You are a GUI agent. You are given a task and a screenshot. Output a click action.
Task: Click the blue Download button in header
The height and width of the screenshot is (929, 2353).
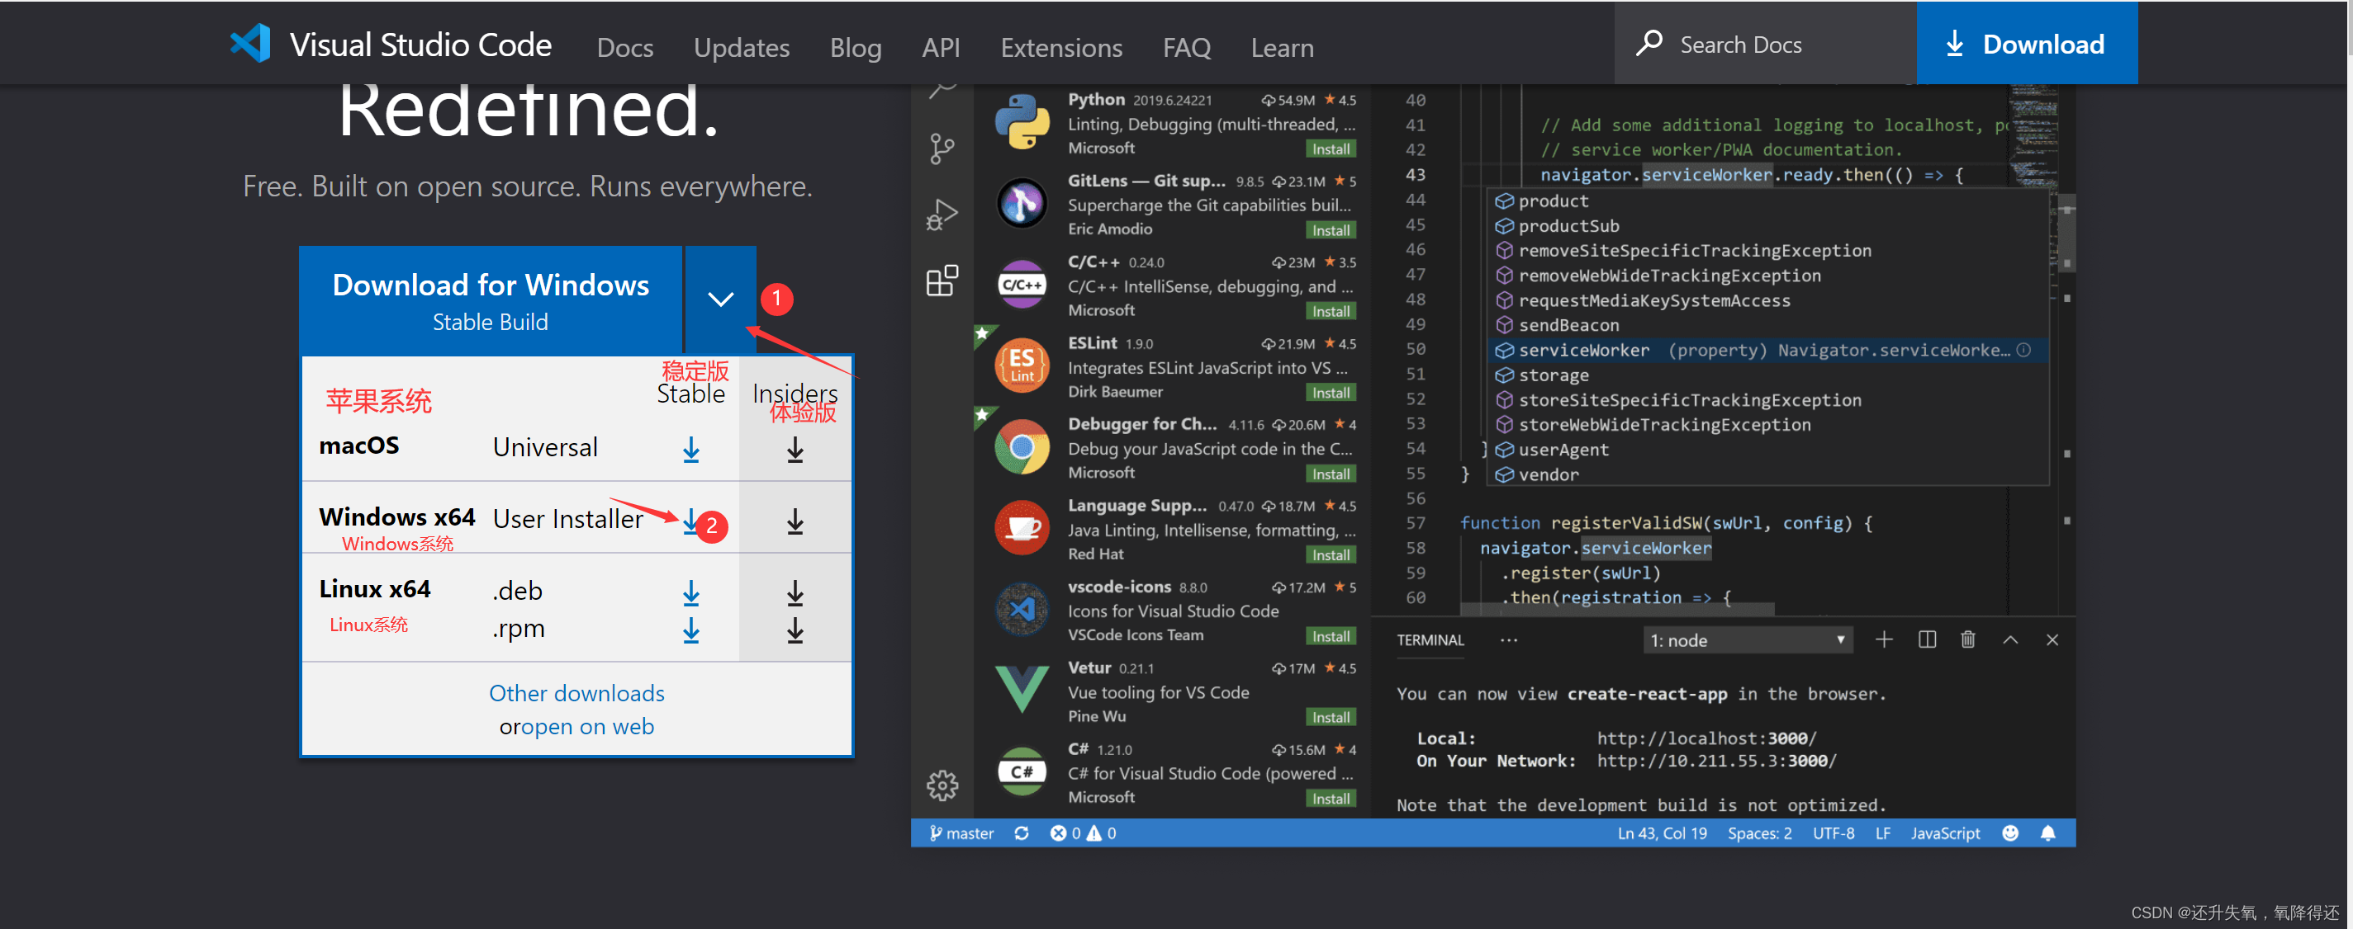(2027, 43)
